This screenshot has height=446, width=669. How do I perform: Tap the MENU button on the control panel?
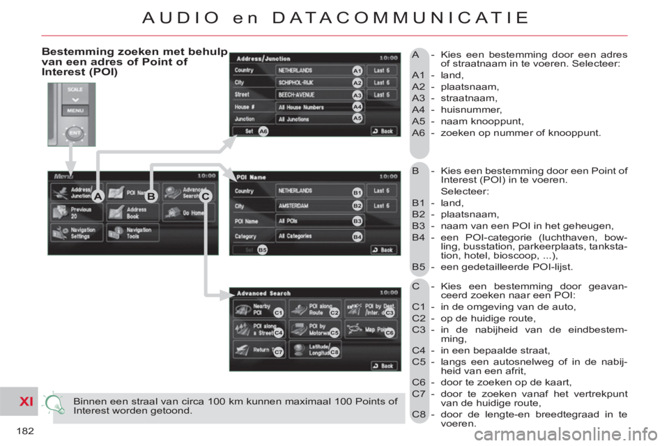coord(75,111)
